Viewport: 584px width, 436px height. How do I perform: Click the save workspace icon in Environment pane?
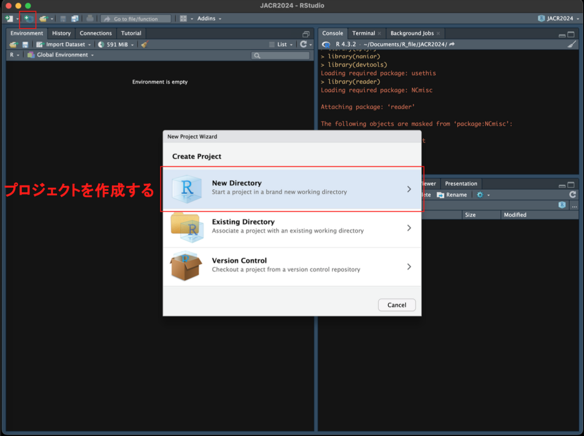(25, 44)
